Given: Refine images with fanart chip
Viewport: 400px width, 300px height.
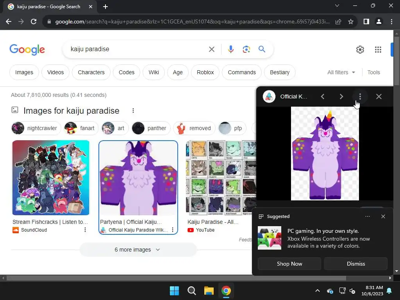Looking at the screenshot, I should coord(80,128).
